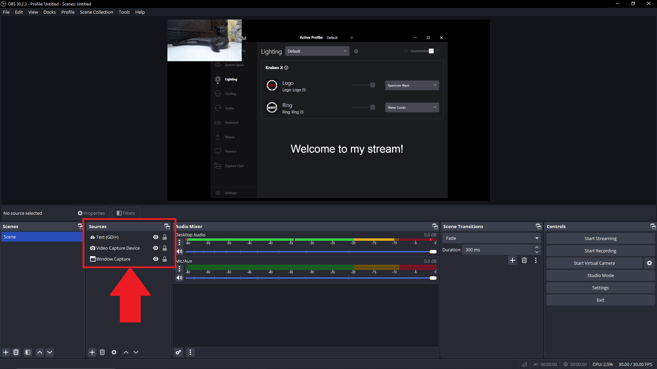Image resolution: width=657 pixels, height=369 pixels.
Task: Increase Duration with the up stepper arrow
Action: [x=536, y=247]
